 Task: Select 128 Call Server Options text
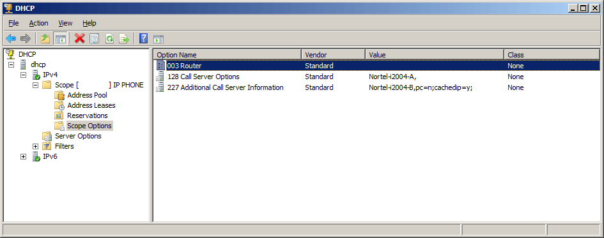(203, 77)
